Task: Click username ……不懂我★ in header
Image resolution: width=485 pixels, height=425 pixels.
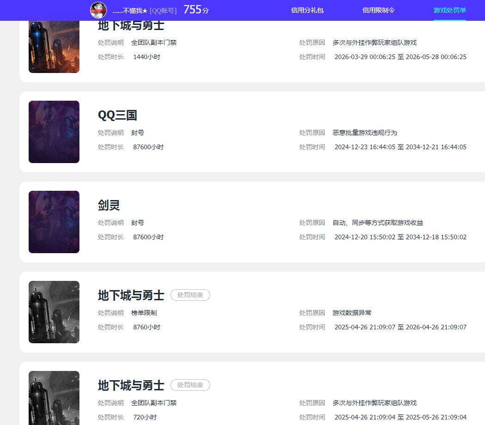Action: pos(130,11)
